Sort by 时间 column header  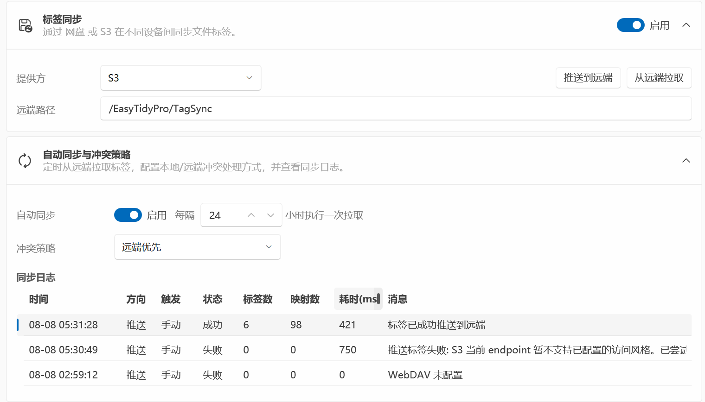coord(38,299)
